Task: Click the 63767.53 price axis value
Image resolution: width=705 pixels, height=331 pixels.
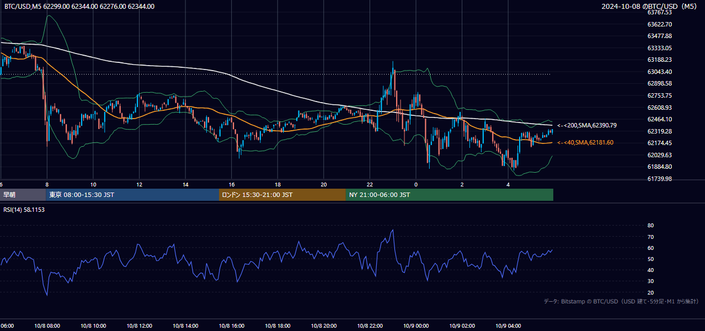Action: tap(659, 12)
